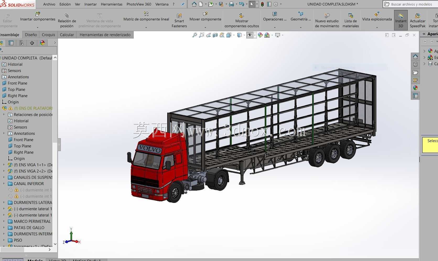Click Relación de posición button

click(67, 20)
